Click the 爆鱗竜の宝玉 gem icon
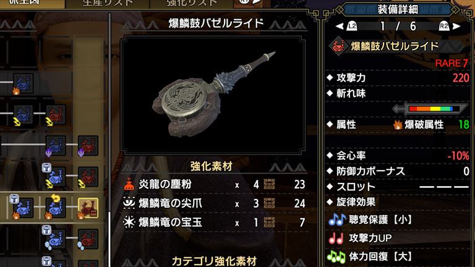475x267 pixels. coord(129,222)
